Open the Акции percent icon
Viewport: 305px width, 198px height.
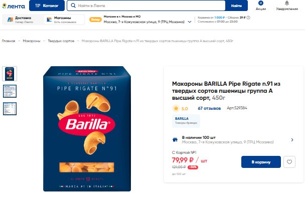pos(261,3)
